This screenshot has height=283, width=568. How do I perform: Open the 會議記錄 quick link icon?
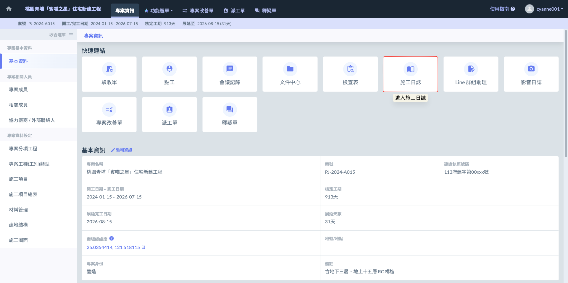click(230, 69)
